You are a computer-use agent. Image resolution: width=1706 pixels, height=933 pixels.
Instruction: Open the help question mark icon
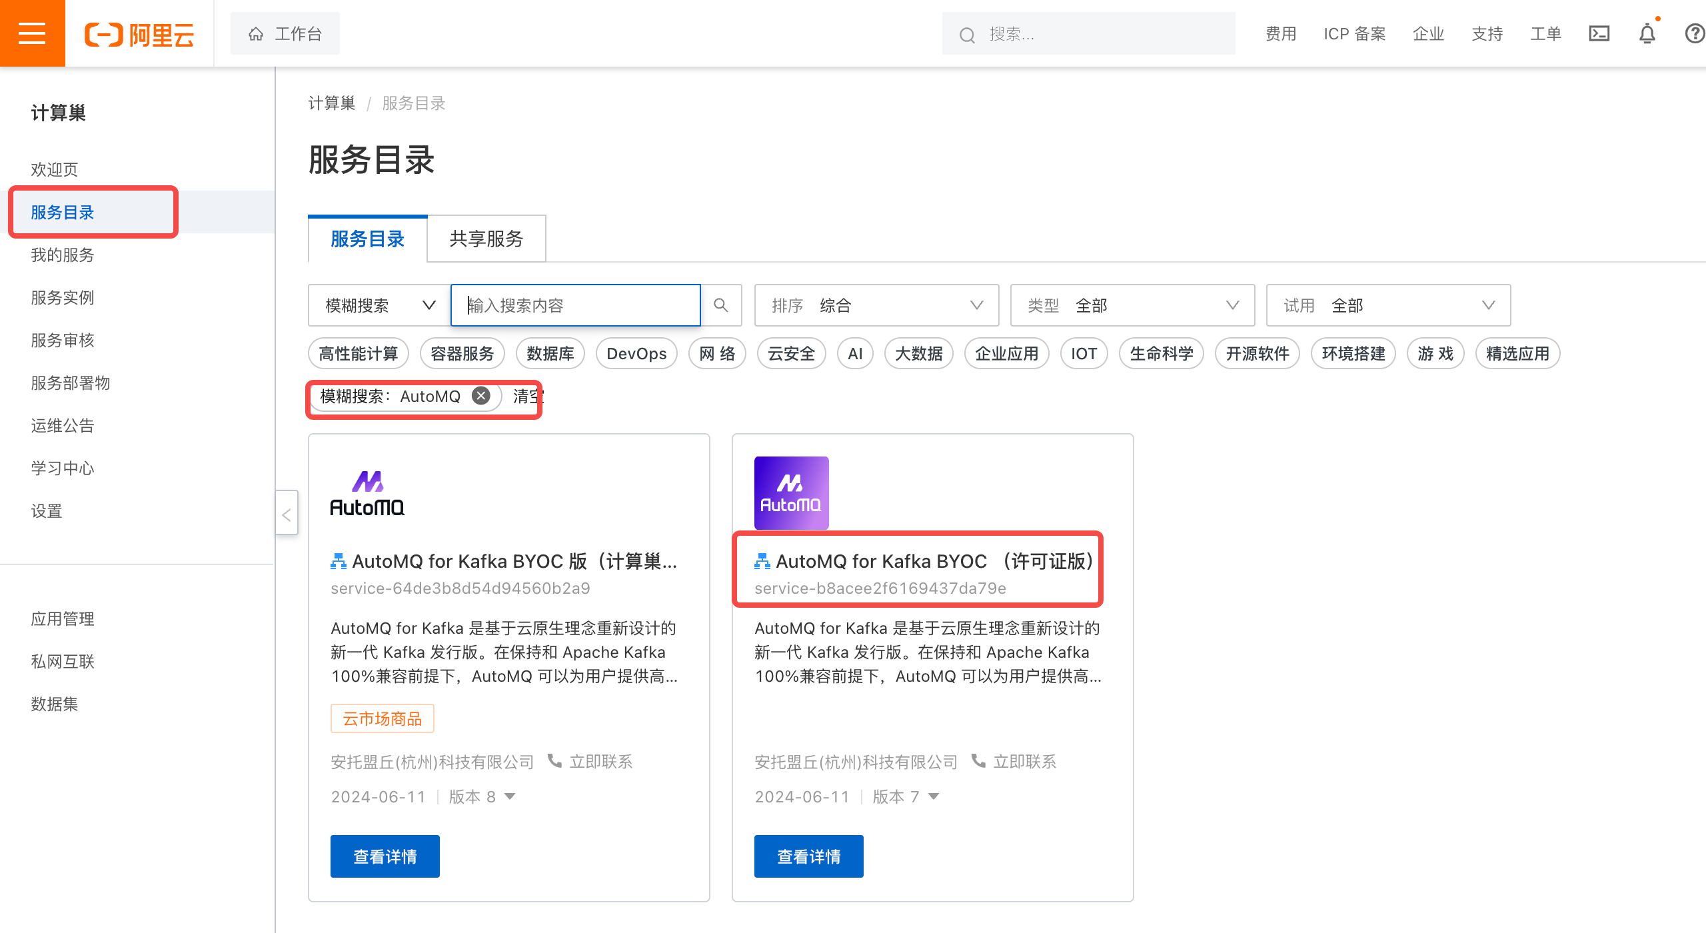click(1695, 33)
